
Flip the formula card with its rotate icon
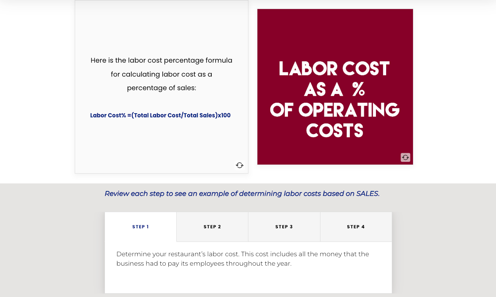click(240, 165)
